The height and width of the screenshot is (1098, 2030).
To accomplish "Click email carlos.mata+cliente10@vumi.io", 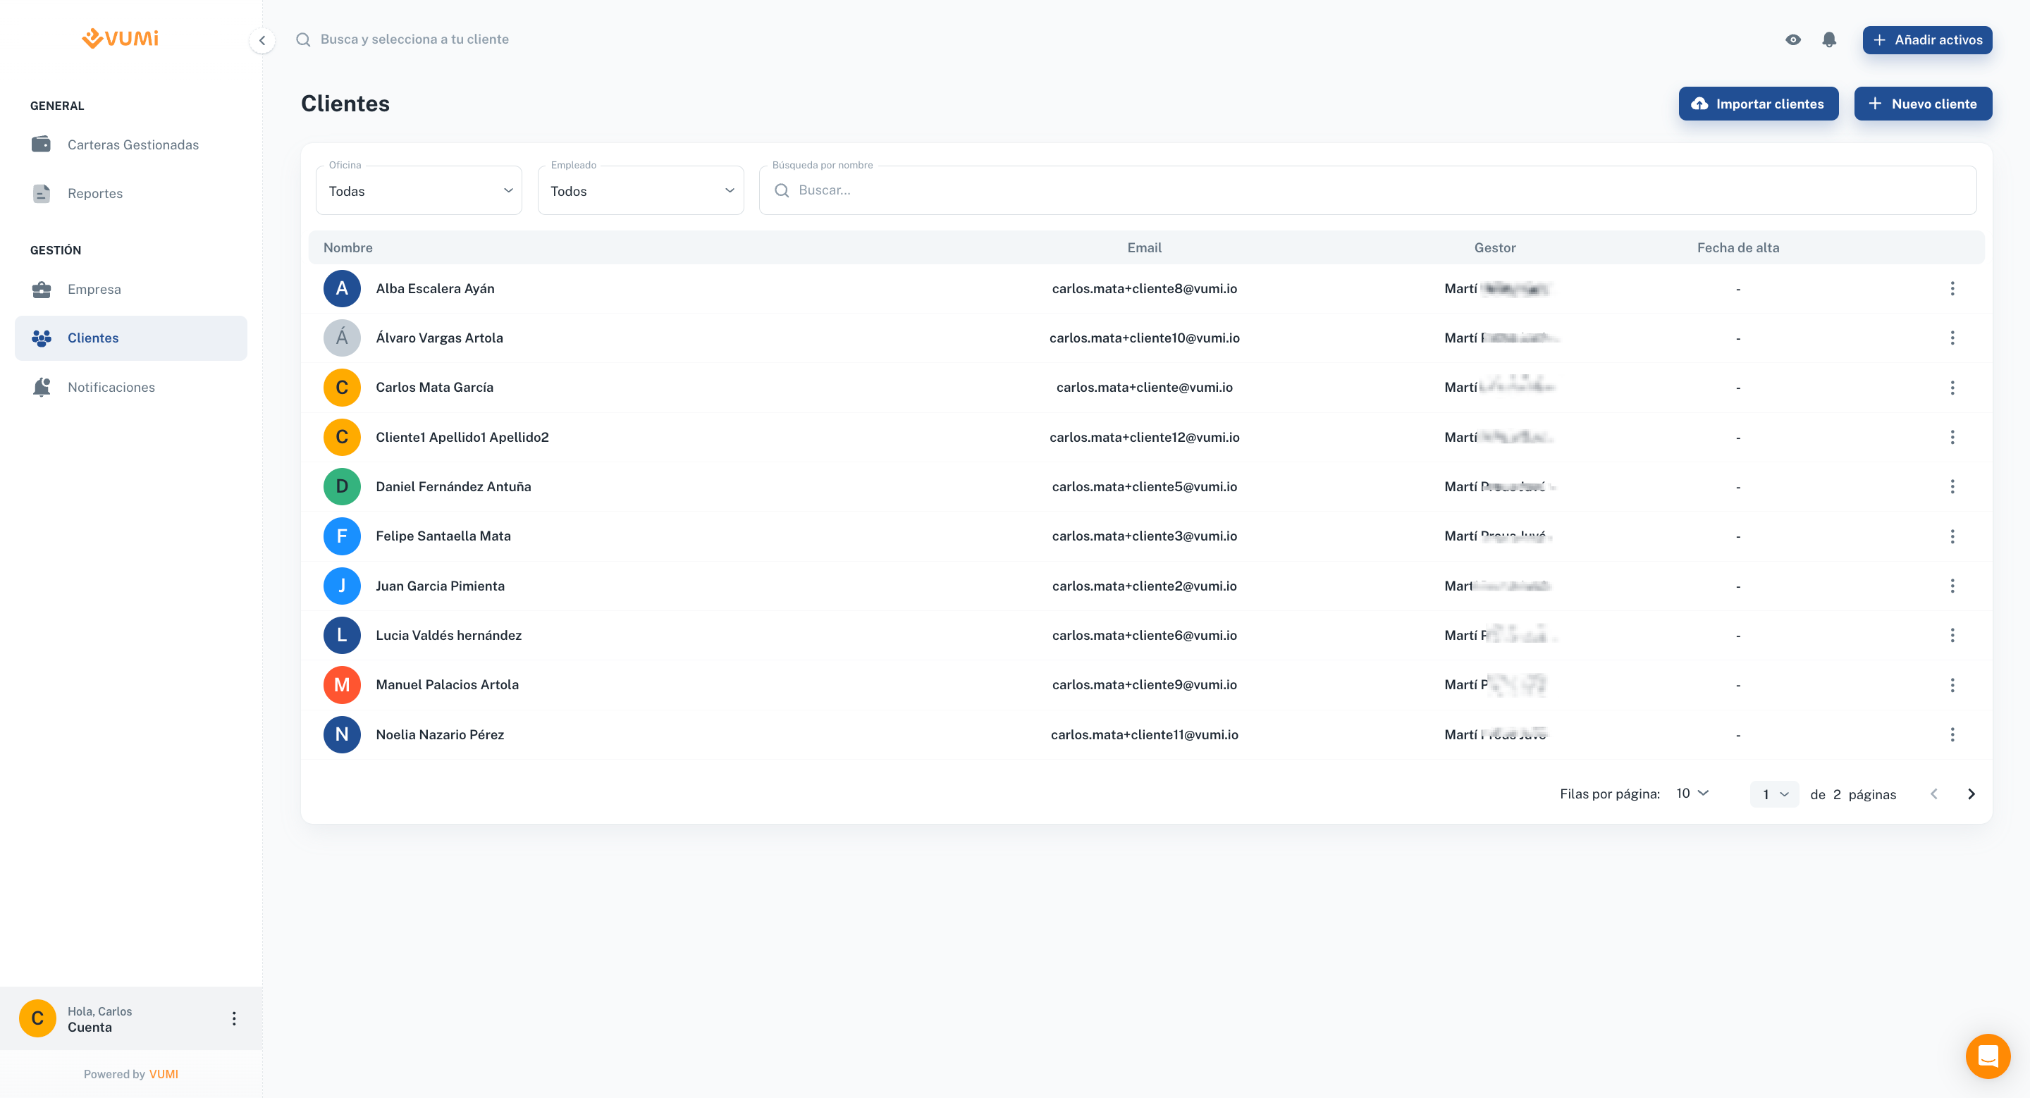I will (x=1144, y=338).
